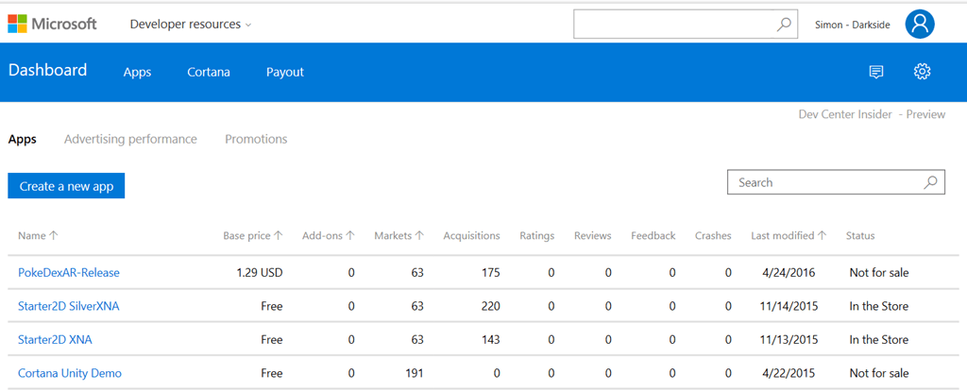Open the feedback message icon
The image size is (967, 391).
[x=875, y=72]
